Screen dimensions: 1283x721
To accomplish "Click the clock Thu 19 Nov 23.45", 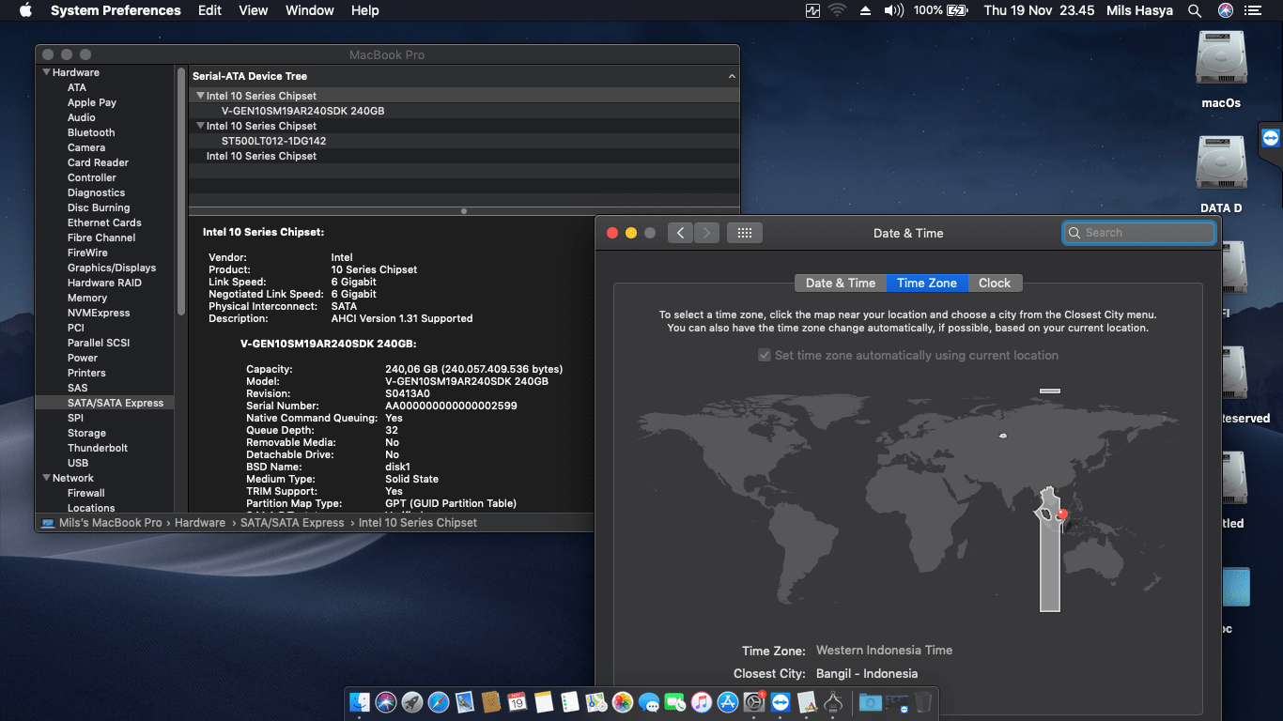I will tap(1039, 10).
